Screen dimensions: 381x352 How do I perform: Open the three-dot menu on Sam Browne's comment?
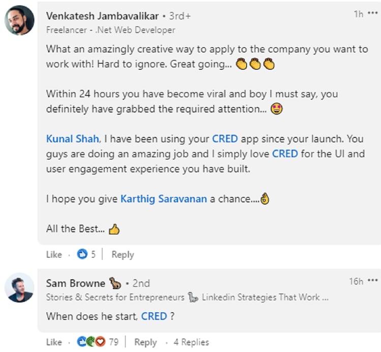point(373,281)
